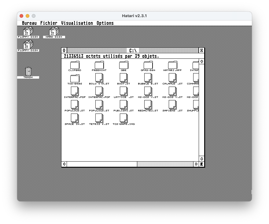Click the horizontal scrollbar thumb of C:\ window
Screen dimensions: 269x224
[x=102, y=164]
